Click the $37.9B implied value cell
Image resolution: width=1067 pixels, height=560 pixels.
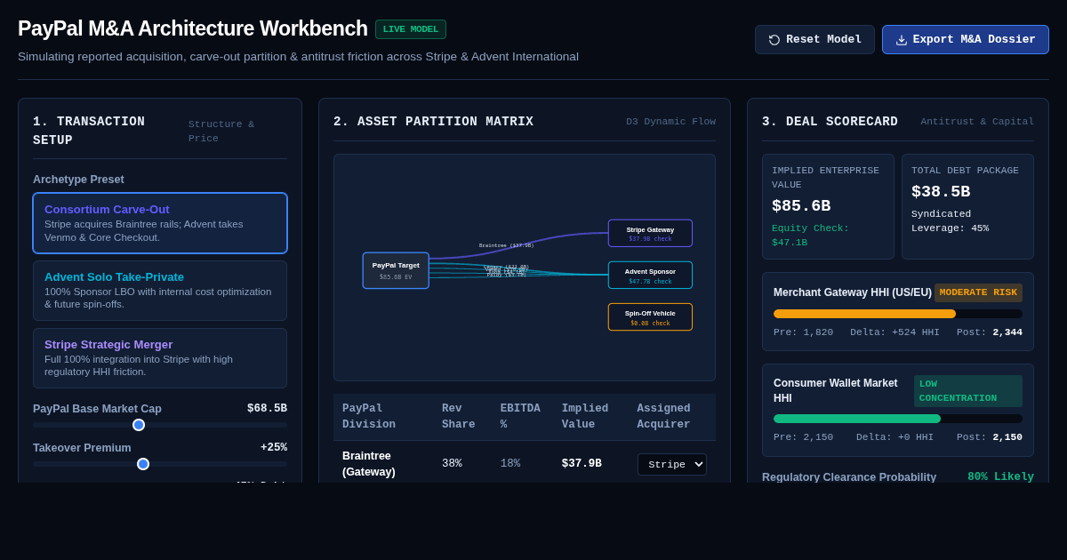[582, 464]
